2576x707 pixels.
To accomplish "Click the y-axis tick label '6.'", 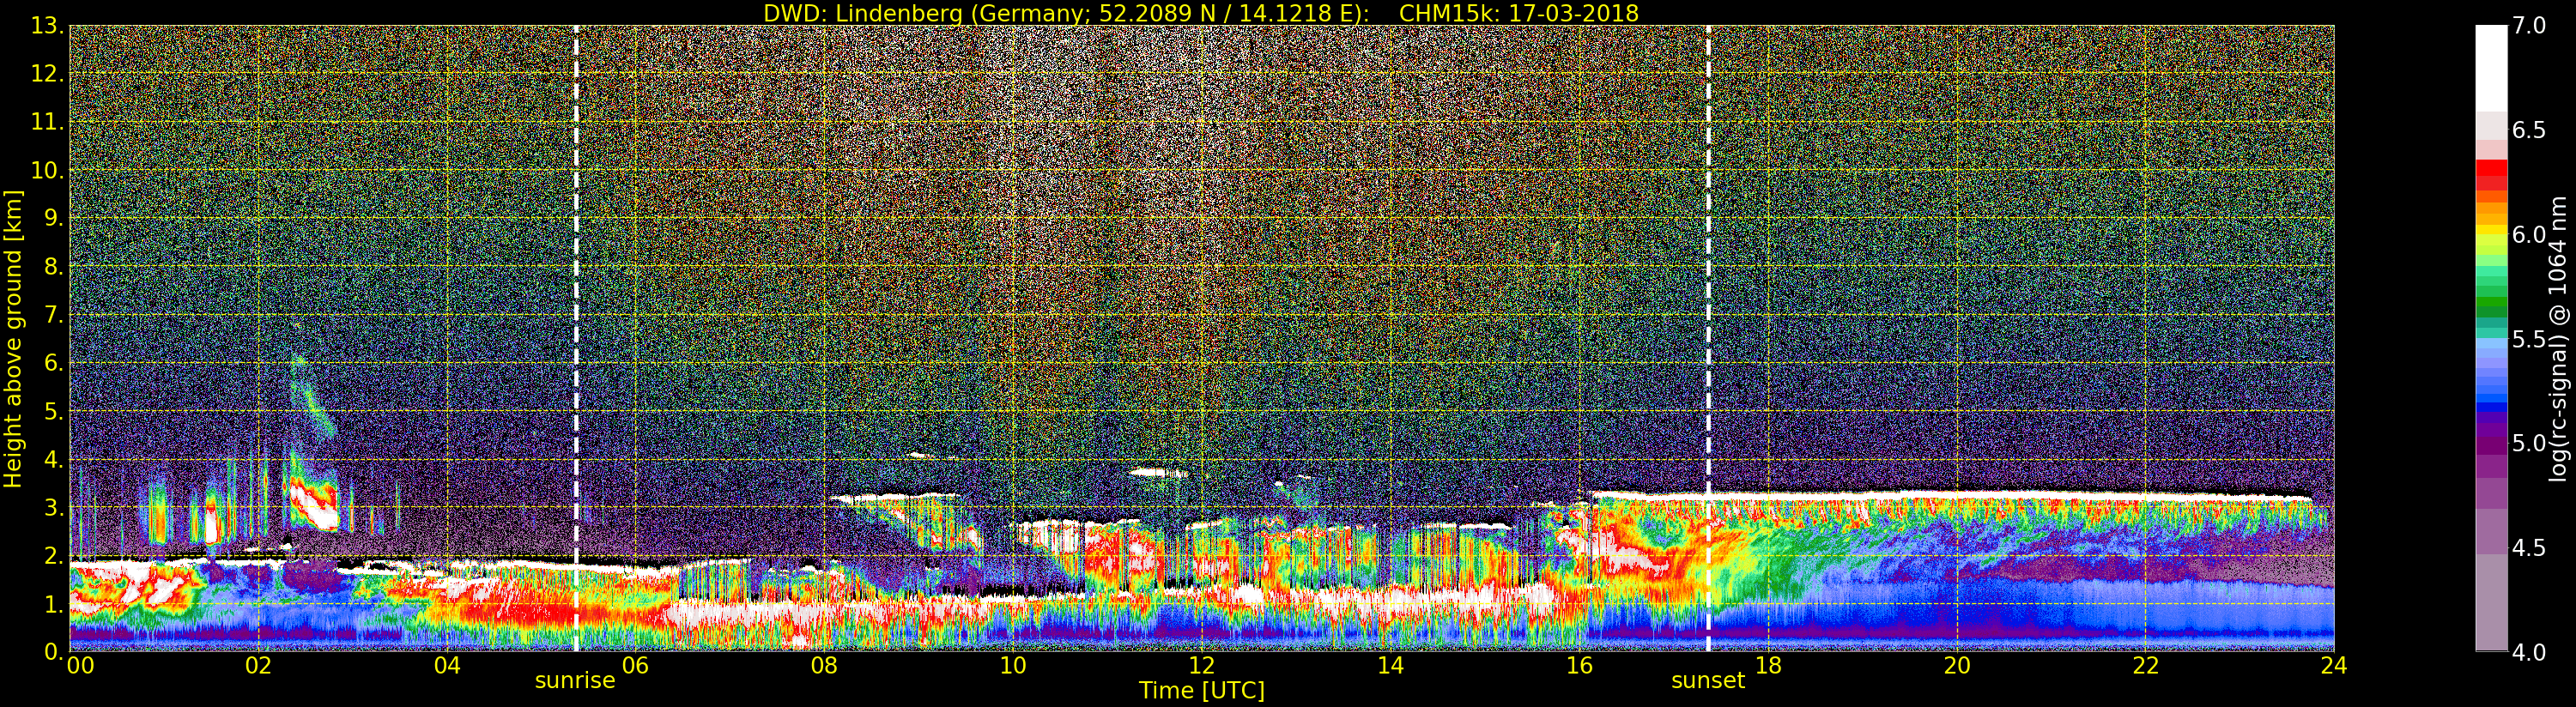I will (x=53, y=363).
